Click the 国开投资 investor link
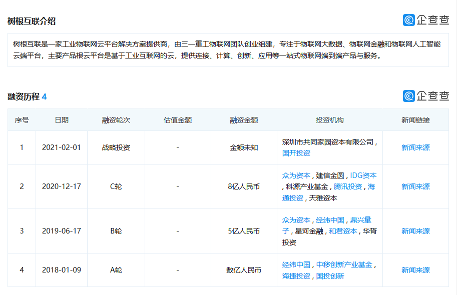 [x=296, y=153]
